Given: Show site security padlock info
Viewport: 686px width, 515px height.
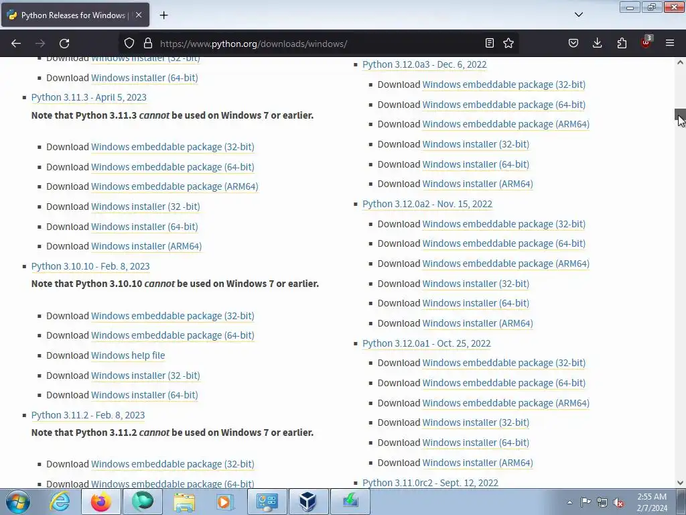Looking at the screenshot, I should [x=148, y=44].
